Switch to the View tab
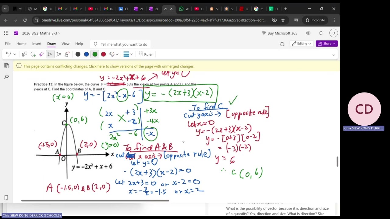This screenshot has width=390, height=219. 66,44
